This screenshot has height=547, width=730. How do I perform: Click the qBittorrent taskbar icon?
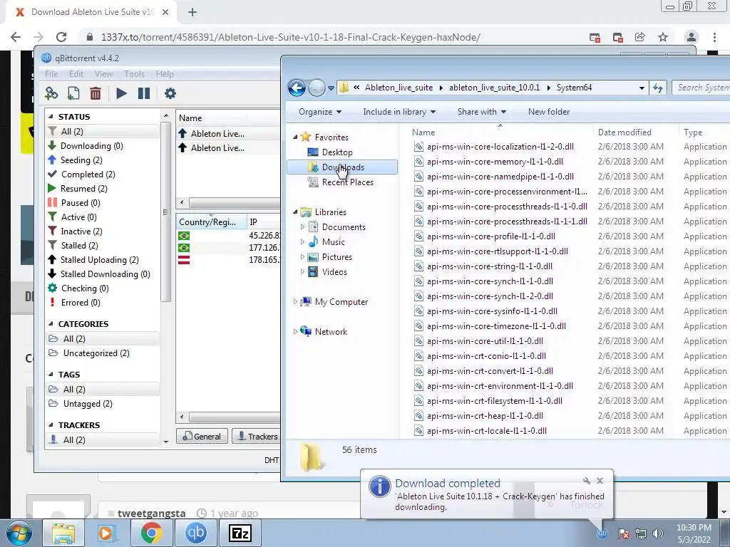[x=196, y=533]
